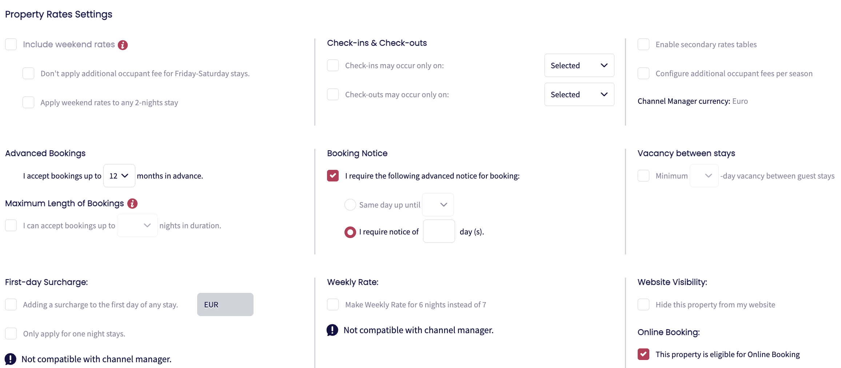Uncheck advanced notice for booking requirement
The image size is (841, 368).
tap(333, 176)
